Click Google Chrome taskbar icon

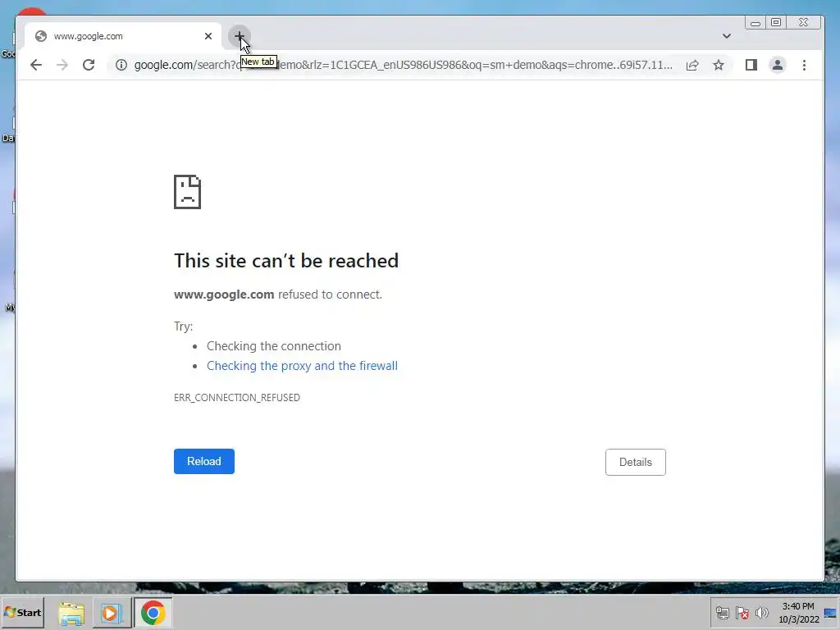tap(153, 612)
